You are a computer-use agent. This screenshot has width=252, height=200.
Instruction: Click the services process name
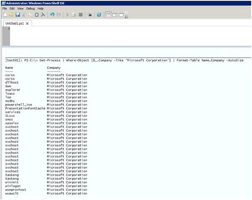13,112
